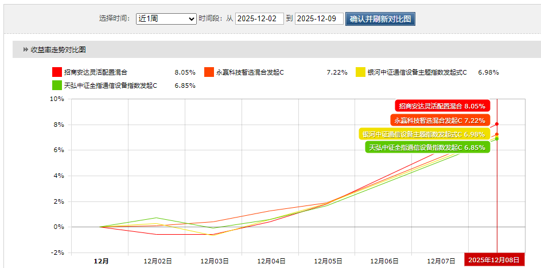This screenshot has width=541, height=268.
Task: Click the 2% y-axis label
Action: [59, 201]
